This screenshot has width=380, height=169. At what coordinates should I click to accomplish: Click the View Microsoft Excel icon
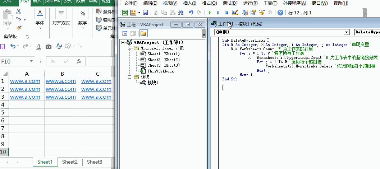pos(125,13)
